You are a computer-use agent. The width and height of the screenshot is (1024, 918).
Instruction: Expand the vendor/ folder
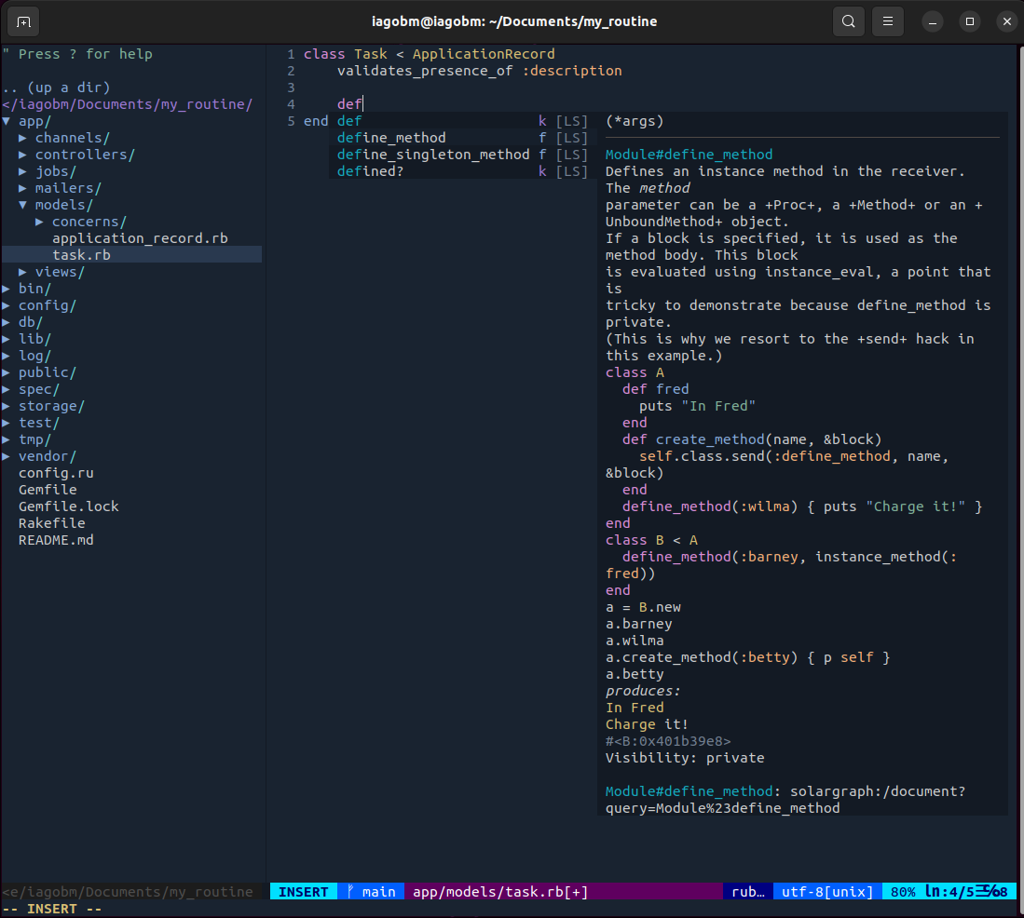[x=47, y=455]
